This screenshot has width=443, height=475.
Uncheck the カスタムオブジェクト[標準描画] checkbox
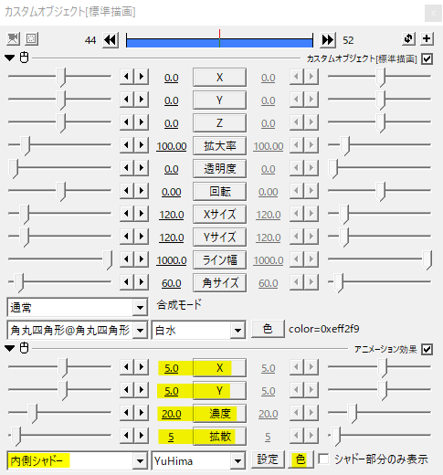click(x=427, y=58)
